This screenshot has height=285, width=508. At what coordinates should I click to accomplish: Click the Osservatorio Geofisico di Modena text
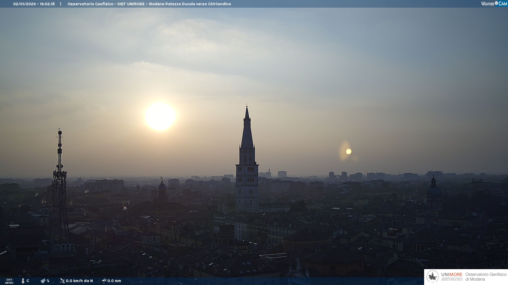486,277
